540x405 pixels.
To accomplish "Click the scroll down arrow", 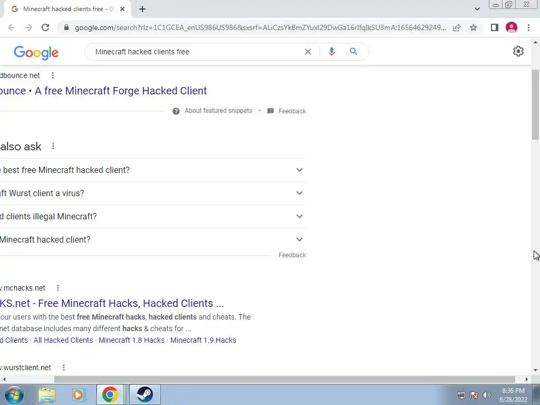I will click(535, 371).
